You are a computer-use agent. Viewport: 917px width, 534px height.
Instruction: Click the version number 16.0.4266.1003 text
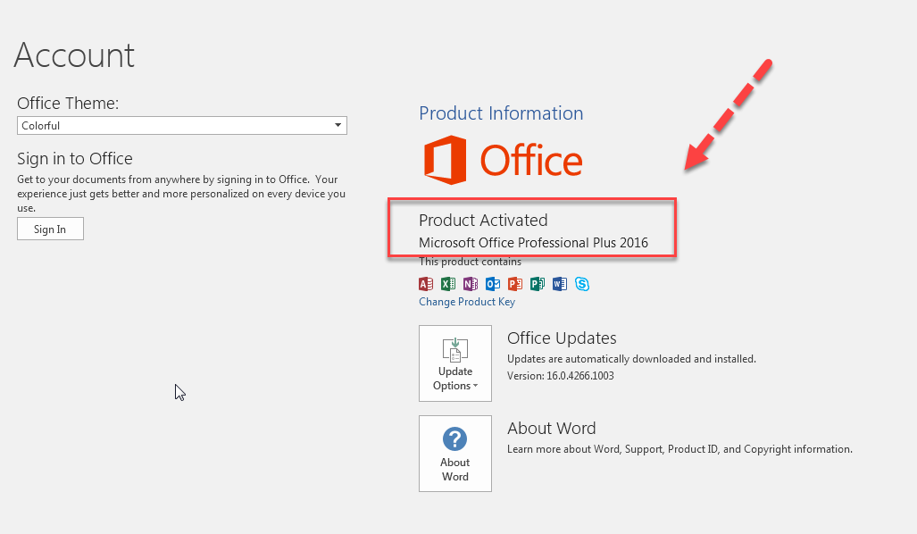(560, 376)
